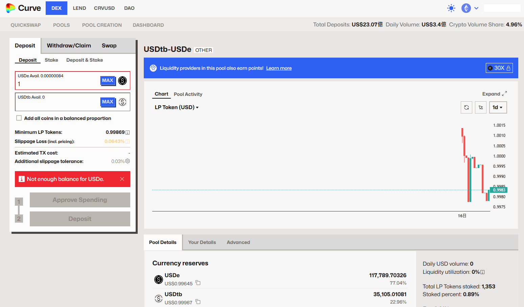Screen dimensions: 524x307
Task: Go to QUICKSWAP page
Action: pos(26,25)
